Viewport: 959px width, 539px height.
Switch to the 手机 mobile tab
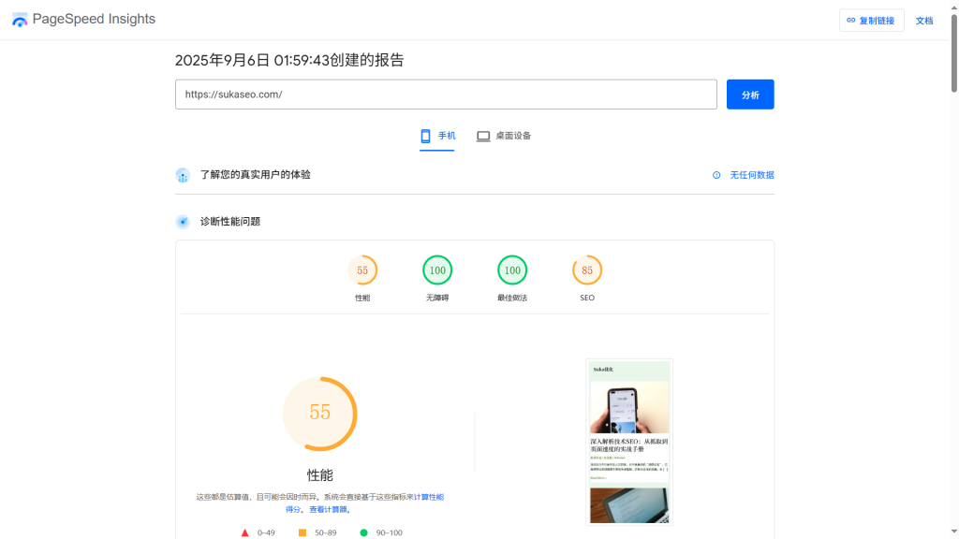[x=437, y=136]
